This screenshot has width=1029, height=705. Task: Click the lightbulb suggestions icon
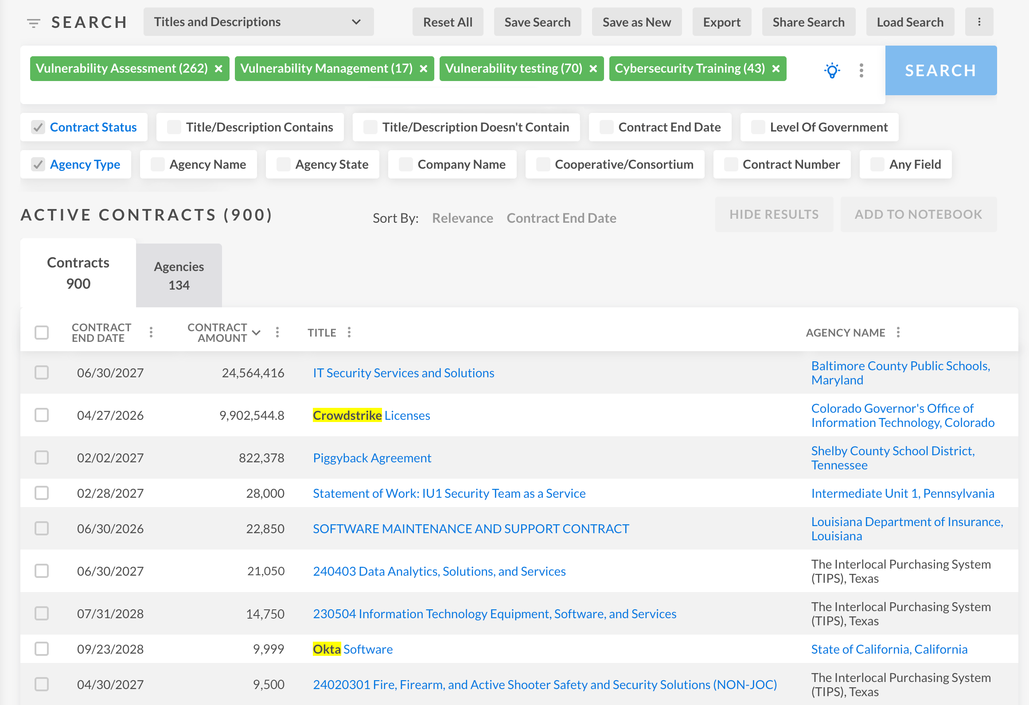click(x=832, y=70)
